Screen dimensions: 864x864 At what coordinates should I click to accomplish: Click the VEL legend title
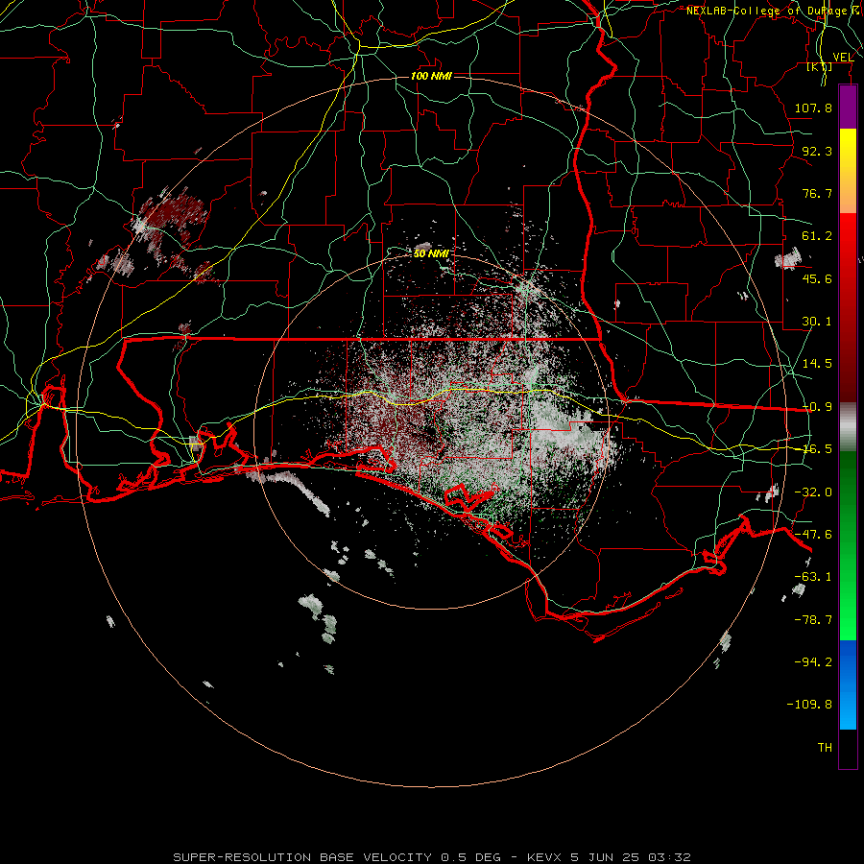click(x=844, y=58)
